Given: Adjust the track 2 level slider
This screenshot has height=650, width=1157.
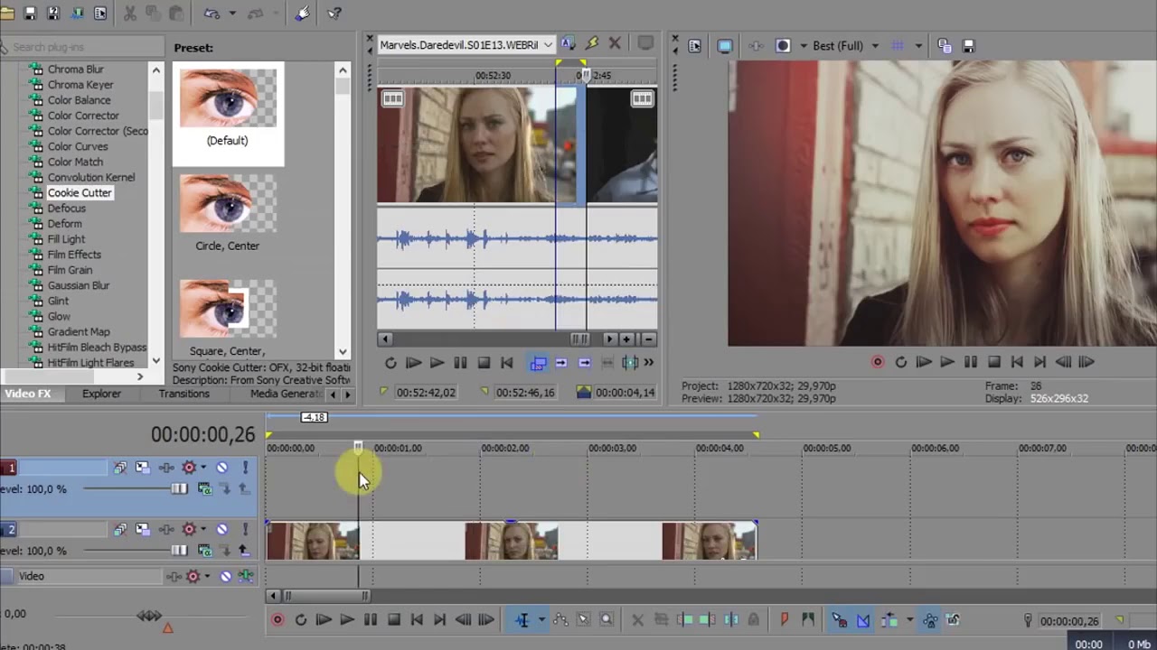Looking at the screenshot, I should click(179, 551).
